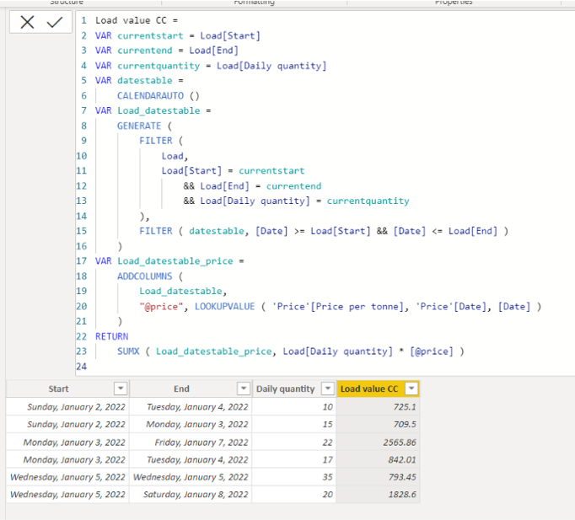Click empty line 24 in the editor
The image size is (575, 520).
(x=323, y=367)
